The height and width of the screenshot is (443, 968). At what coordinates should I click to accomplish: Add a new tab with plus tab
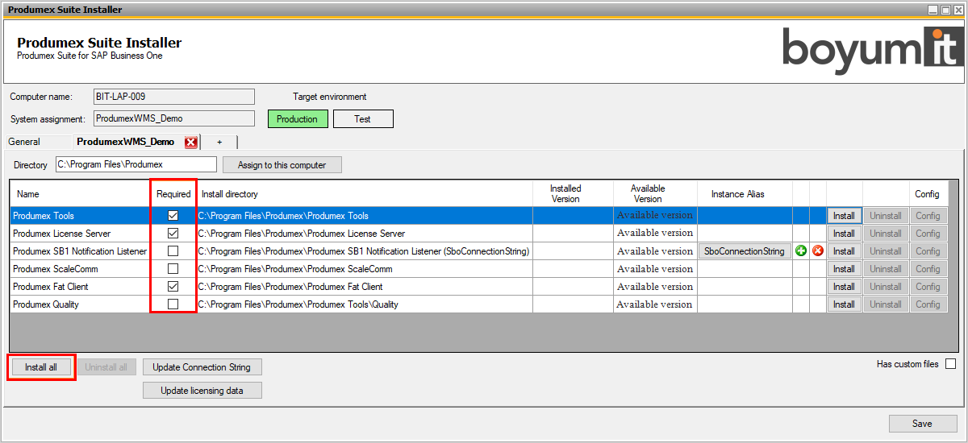219,142
